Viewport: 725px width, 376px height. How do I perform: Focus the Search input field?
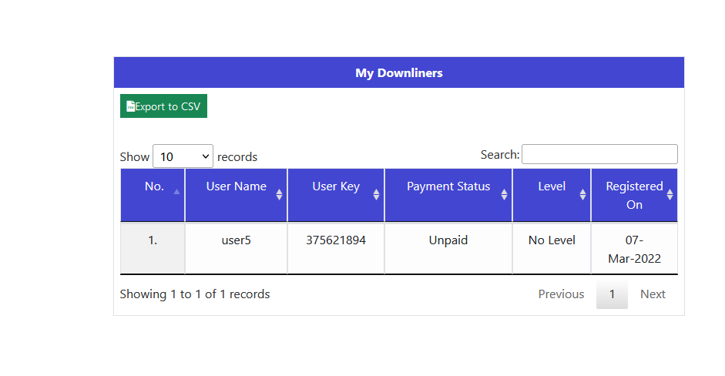pyautogui.click(x=599, y=154)
